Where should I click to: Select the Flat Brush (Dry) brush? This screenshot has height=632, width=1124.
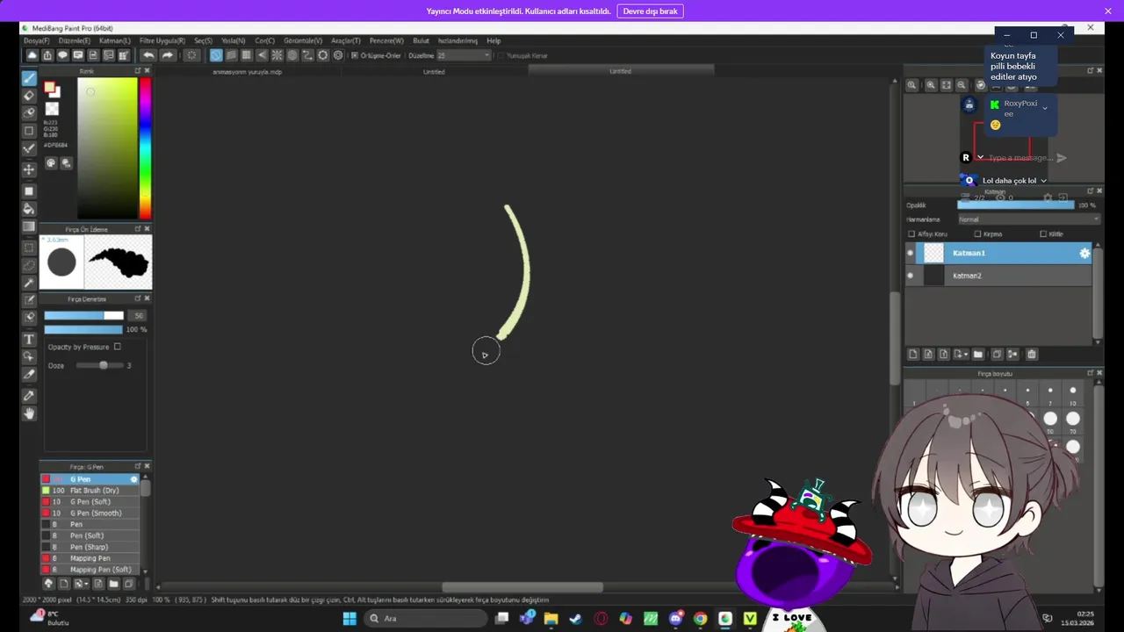pyautogui.click(x=90, y=491)
